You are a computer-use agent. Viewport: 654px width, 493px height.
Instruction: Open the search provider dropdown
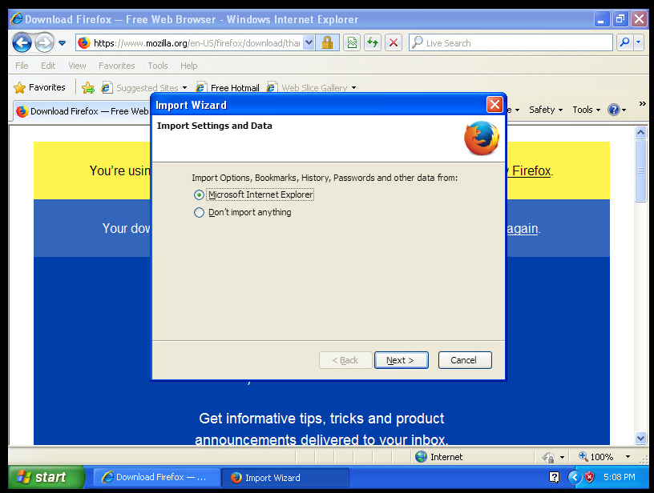(638, 42)
